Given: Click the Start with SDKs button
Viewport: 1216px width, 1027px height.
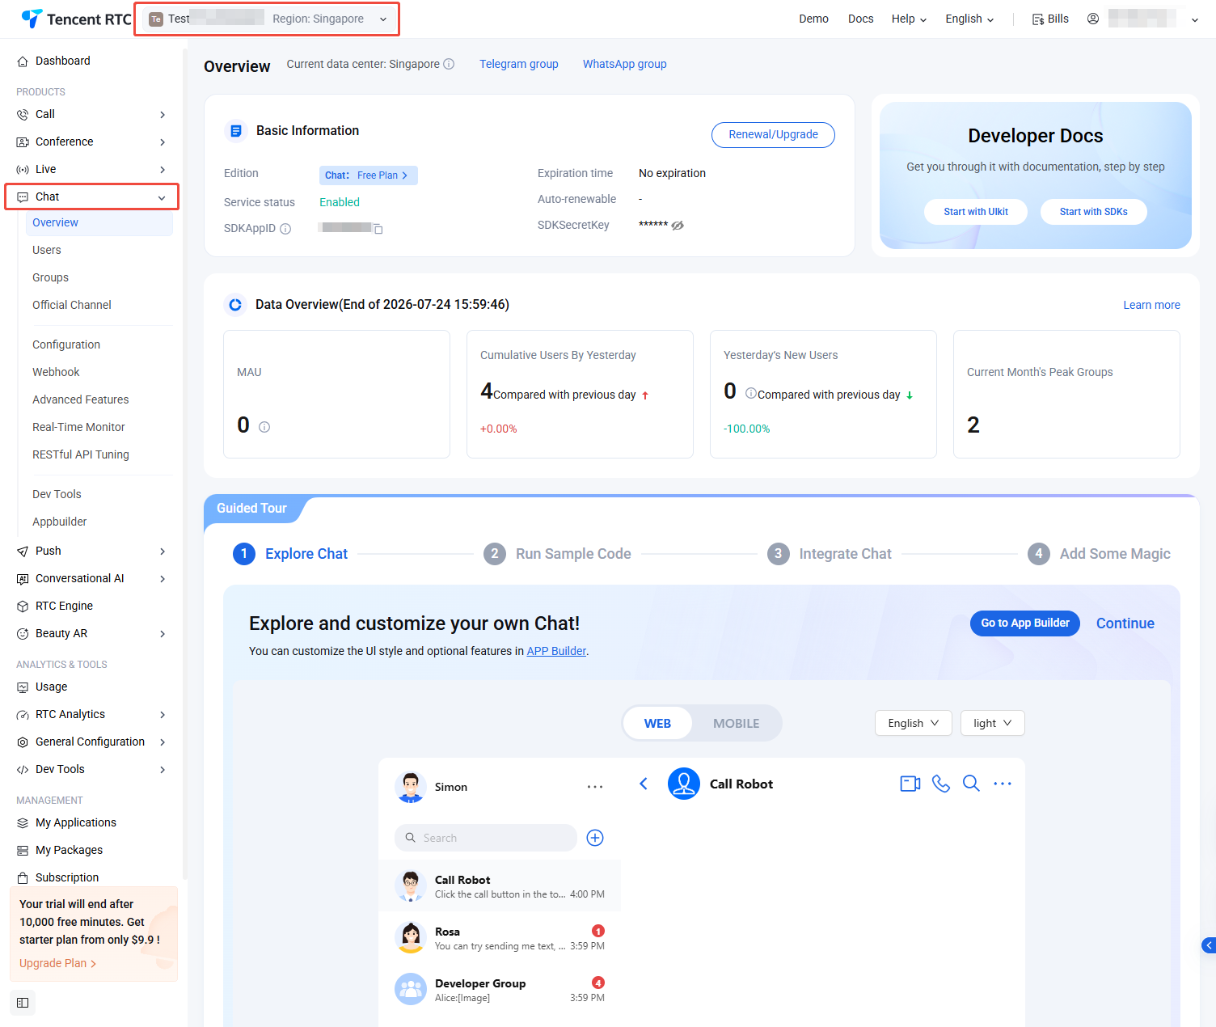Looking at the screenshot, I should [1093, 212].
